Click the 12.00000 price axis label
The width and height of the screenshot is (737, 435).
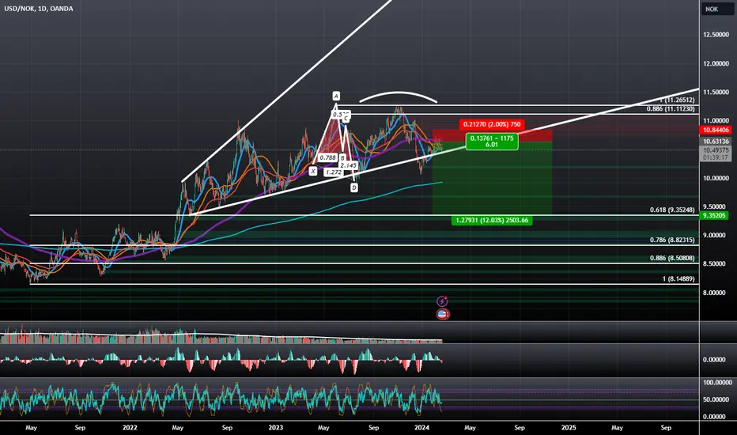(716, 63)
